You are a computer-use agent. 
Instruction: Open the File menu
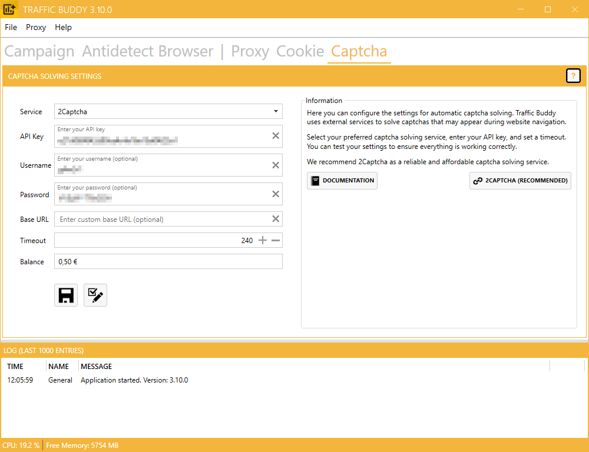[11, 27]
